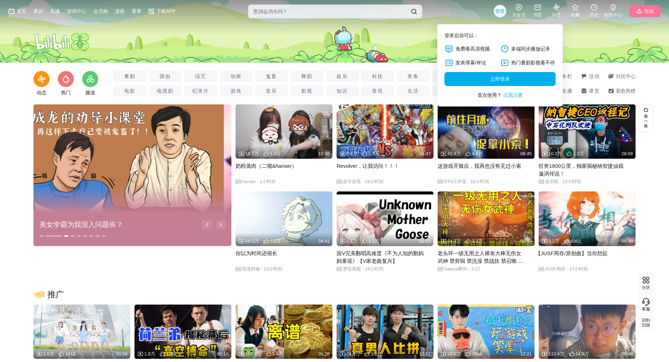Screen dimensions: 669x362
Task: Click title 这游戏开服后，我再也没有见过小索
Action: pyautogui.click(x=479, y=166)
